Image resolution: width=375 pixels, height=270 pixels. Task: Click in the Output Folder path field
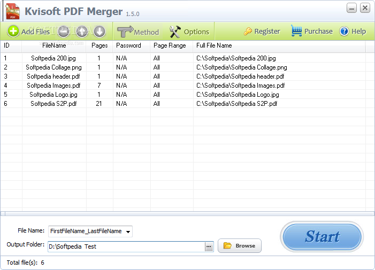(126, 246)
